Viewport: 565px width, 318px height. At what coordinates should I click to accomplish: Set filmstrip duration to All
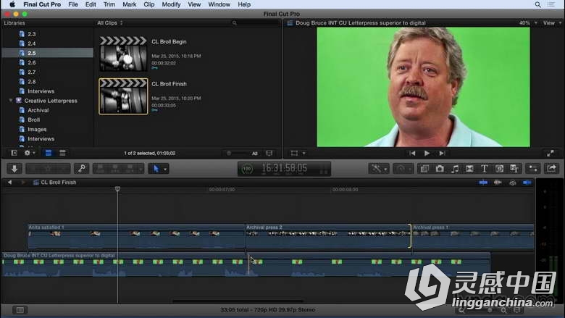click(x=255, y=154)
